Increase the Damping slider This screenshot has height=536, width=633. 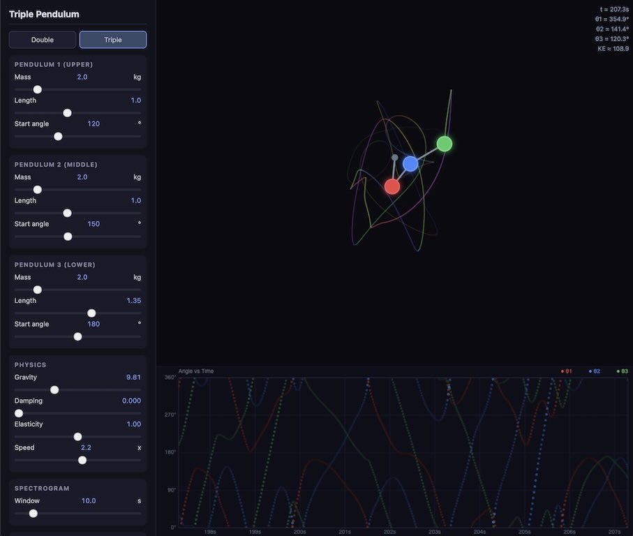tap(19, 412)
